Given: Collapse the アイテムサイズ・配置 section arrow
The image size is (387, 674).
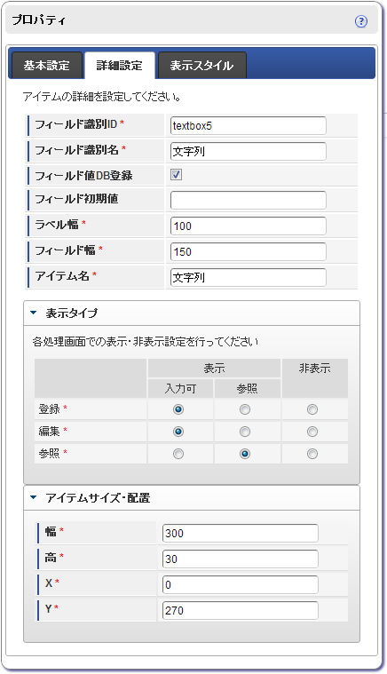Looking at the screenshot, I should 34,498.
